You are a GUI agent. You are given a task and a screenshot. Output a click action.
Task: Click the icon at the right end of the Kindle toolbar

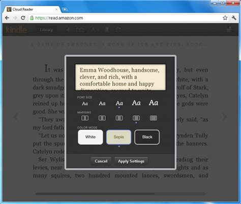tap(229, 30)
